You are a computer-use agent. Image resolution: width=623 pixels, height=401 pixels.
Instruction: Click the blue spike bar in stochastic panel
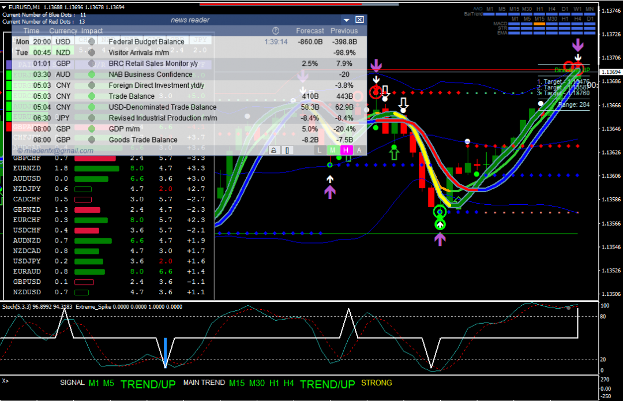165,352
